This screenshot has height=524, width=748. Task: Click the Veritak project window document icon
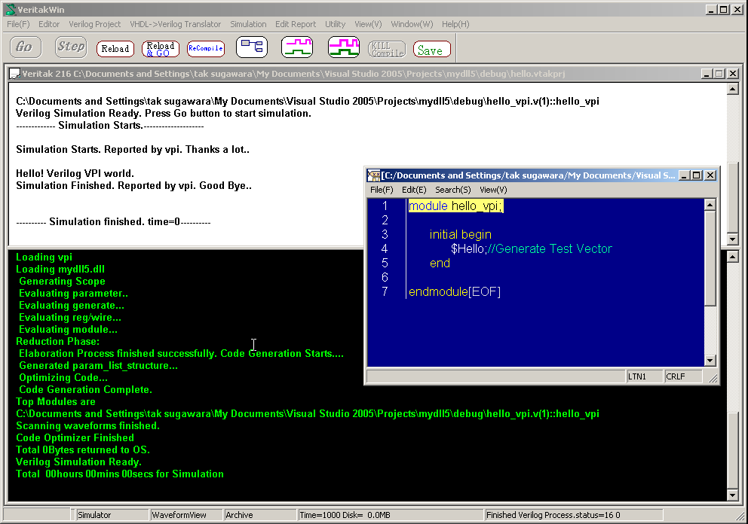[x=15, y=73]
